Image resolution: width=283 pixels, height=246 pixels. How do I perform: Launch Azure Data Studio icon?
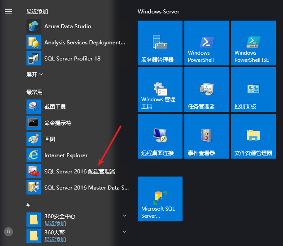[34, 26]
